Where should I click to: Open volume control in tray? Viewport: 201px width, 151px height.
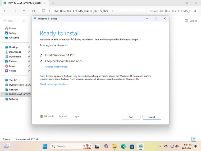coord(177,146)
